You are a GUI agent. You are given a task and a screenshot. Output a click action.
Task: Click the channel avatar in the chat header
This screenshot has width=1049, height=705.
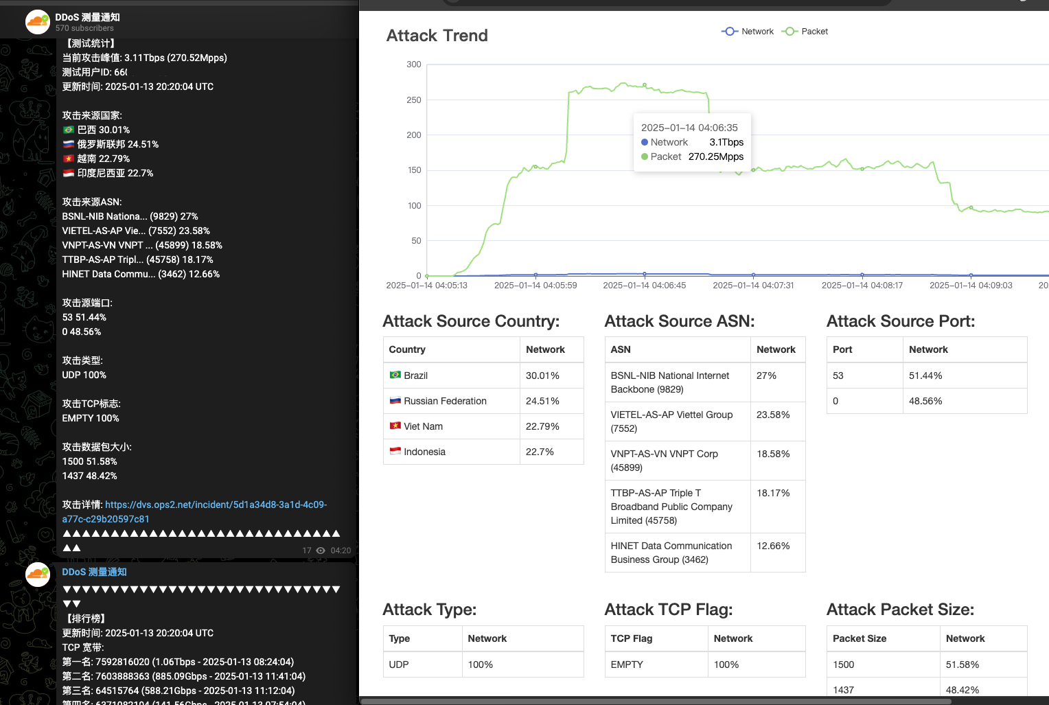point(38,22)
